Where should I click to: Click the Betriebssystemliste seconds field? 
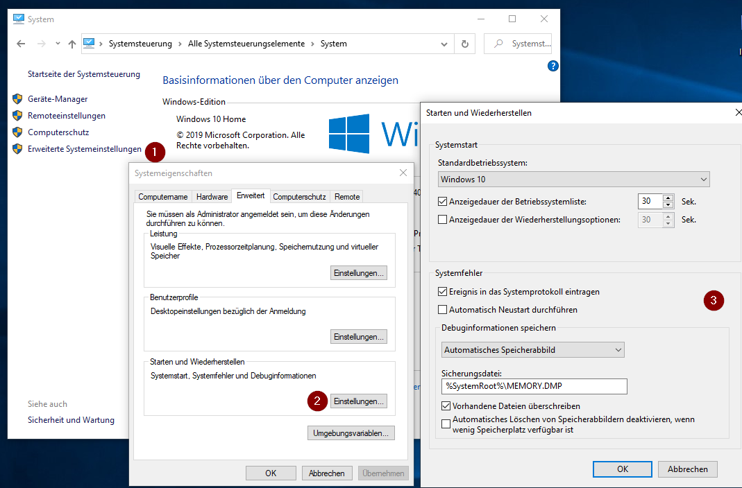(x=650, y=201)
